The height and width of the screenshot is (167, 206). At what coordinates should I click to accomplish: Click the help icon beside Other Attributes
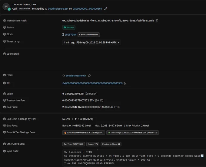(5, 144)
